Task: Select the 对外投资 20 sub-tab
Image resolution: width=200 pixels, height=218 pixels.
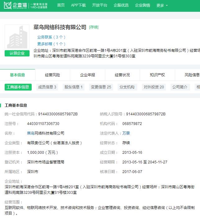Action: [x=154, y=87]
